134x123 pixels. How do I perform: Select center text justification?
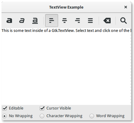tap(65, 21)
